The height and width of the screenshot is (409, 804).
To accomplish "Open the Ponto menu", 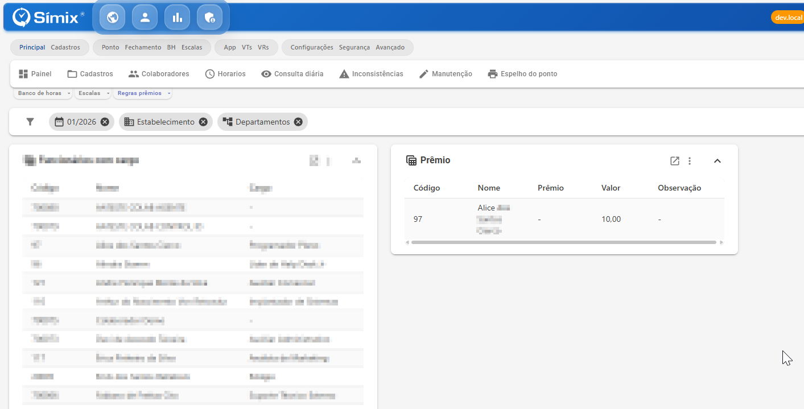I will pyautogui.click(x=110, y=47).
